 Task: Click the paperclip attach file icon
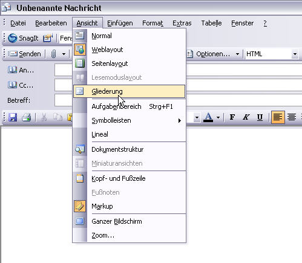click(53, 54)
